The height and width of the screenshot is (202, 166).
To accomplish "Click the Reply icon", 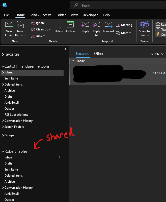I will coord(85,25).
